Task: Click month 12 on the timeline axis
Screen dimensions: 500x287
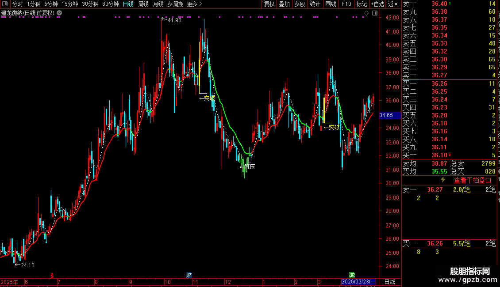Action: pyautogui.click(x=228, y=282)
